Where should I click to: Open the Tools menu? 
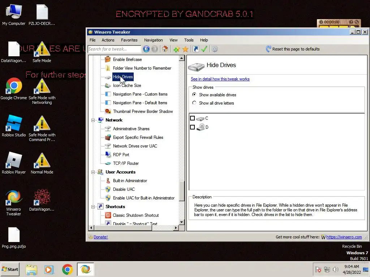(x=189, y=40)
